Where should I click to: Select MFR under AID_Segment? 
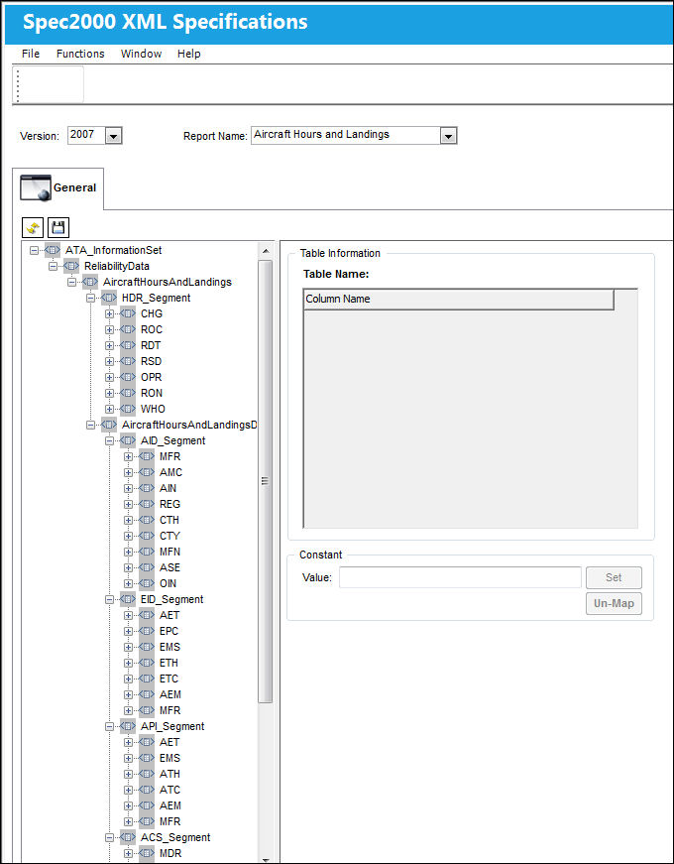pos(170,456)
